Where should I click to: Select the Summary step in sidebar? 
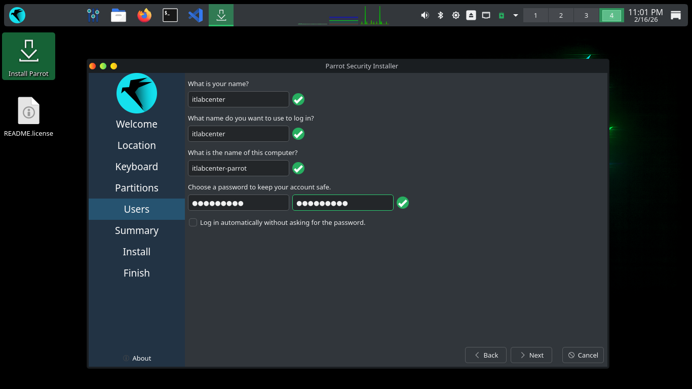[x=137, y=230]
